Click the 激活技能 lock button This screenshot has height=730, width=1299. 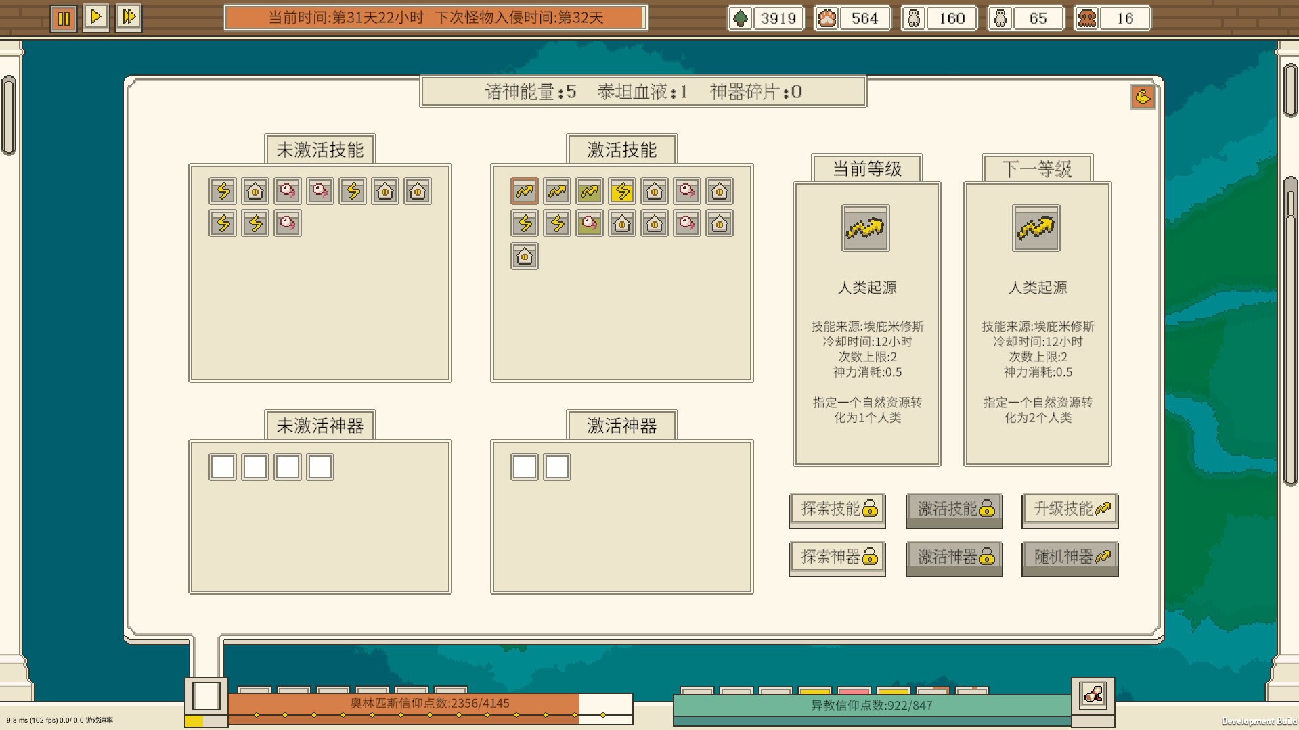click(x=954, y=509)
